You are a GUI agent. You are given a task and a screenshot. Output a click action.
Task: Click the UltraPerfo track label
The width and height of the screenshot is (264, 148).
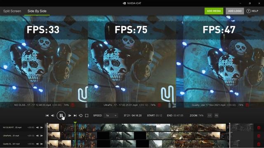11,136
